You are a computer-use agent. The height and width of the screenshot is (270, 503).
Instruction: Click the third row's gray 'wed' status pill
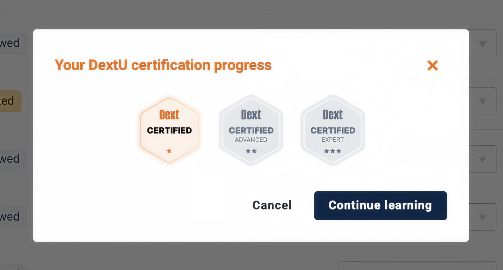pos(13,159)
